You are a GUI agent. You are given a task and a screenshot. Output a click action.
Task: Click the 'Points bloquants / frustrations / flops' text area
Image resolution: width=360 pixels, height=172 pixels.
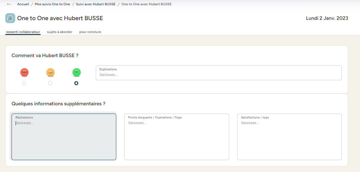(x=176, y=139)
